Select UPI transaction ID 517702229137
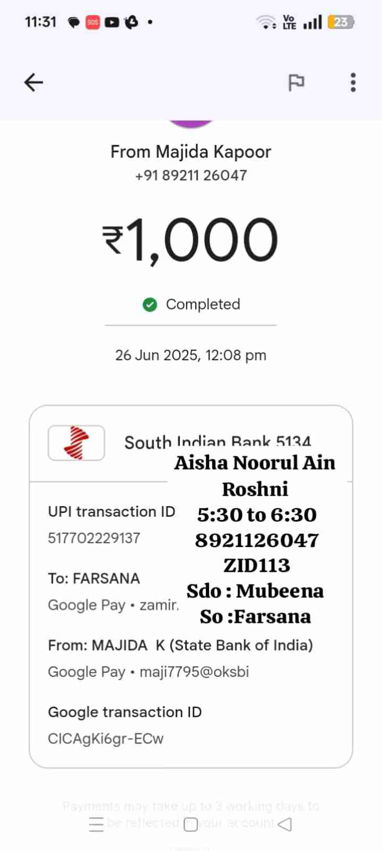Viewport: 382px width, 851px height. tap(94, 538)
